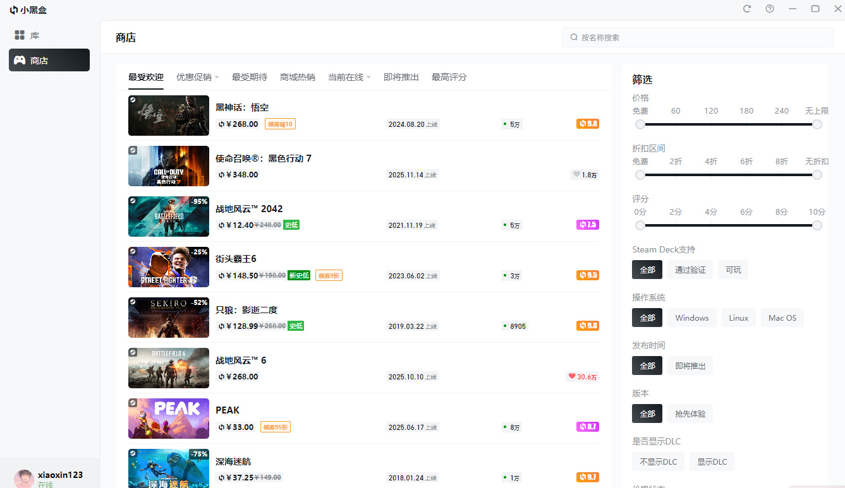Screen dimensions: 845x488
Task: Click the 9.7 score badge for 深海迷航
Action: [587, 477]
